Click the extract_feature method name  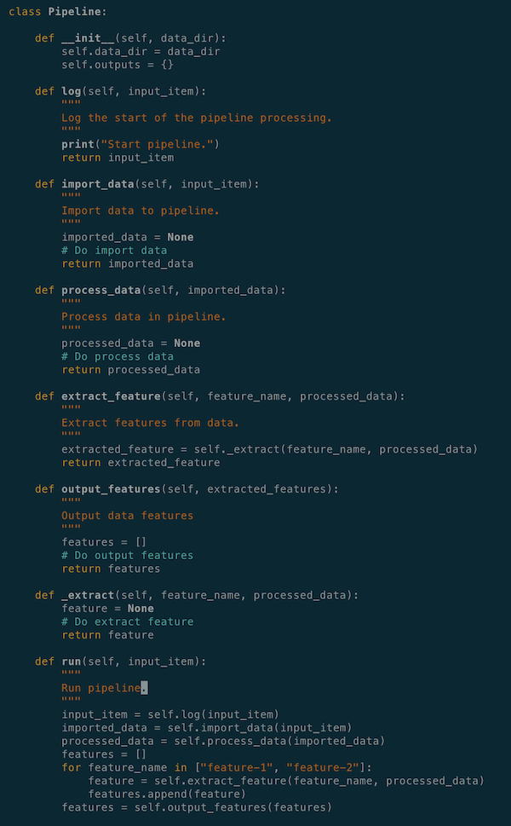coord(111,396)
